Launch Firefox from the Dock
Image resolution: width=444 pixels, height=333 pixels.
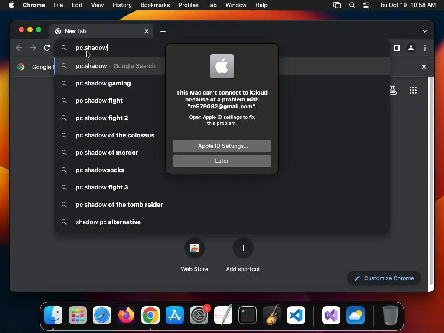[126, 315]
